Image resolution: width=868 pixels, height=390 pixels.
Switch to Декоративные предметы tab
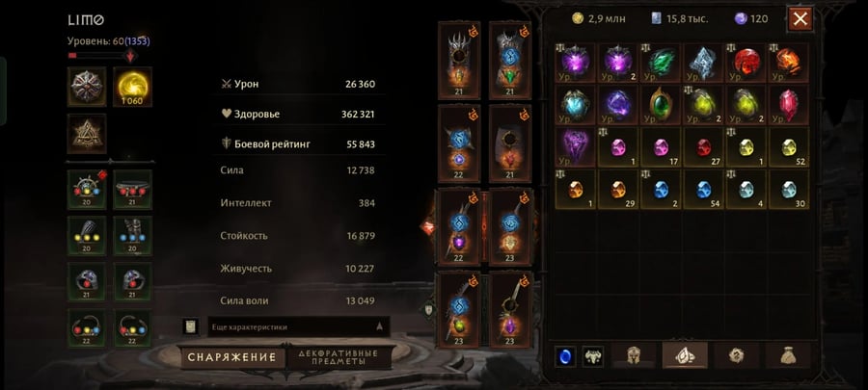[x=338, y=357]
